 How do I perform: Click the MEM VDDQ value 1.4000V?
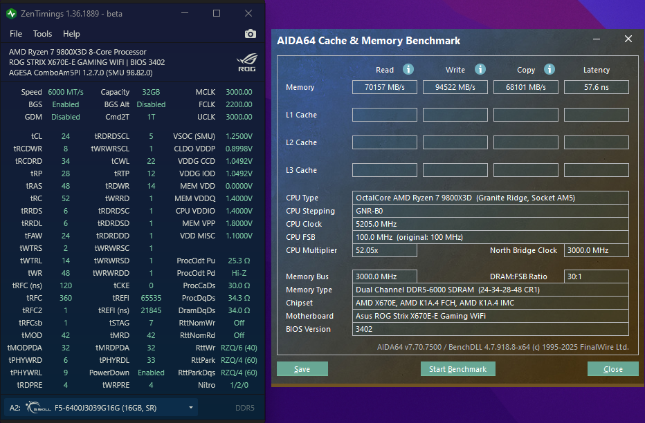(x=239, y=198)
